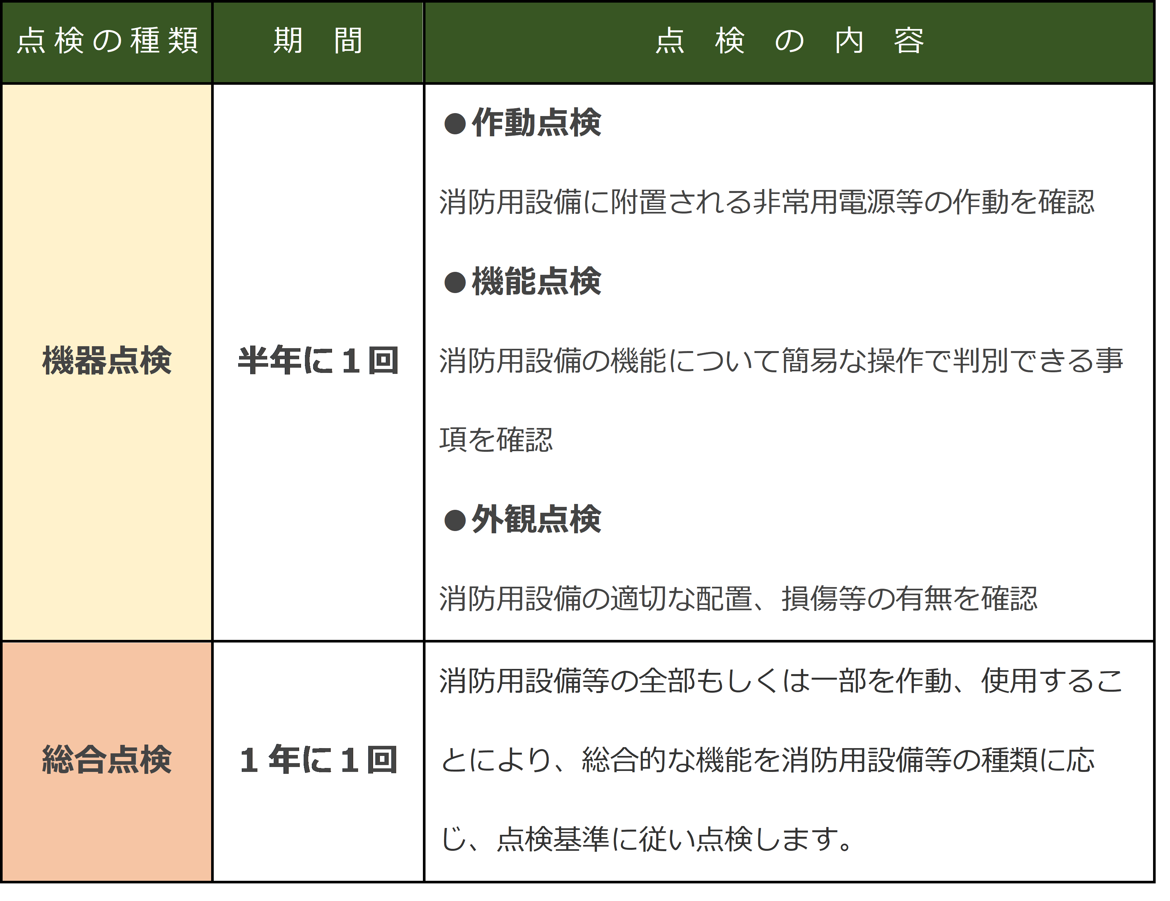Click the line starting 消防用設備等の全部もしくは
Screen dimensions: 1170x901
[x=781, y=681]
